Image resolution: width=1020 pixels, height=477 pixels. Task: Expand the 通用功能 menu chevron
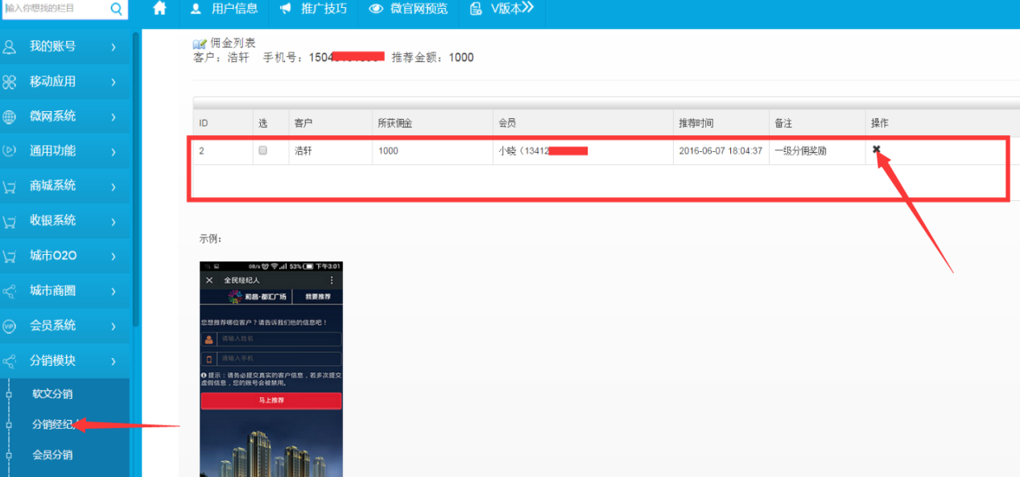point(114,151)
